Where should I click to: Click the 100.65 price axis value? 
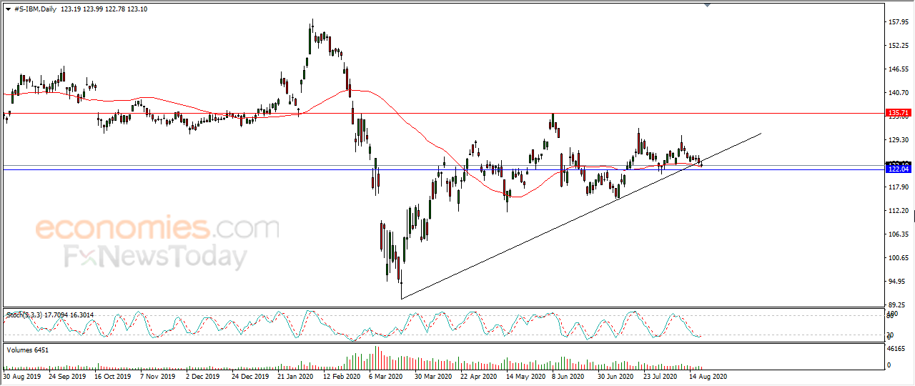coord(899,258)
